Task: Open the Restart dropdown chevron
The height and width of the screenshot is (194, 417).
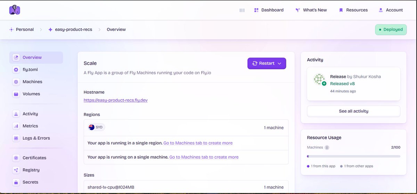Action: click(279, 63)
